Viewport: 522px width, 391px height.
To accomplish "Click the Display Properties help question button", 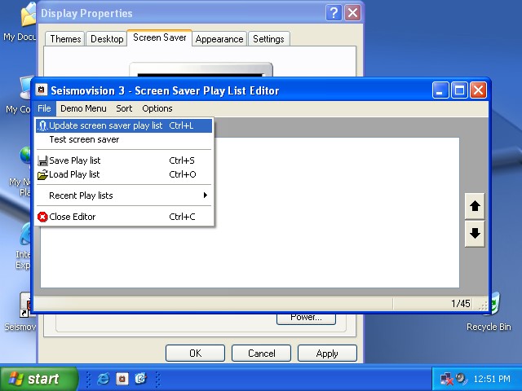I will pyautogui.click(x=334, y=13).
